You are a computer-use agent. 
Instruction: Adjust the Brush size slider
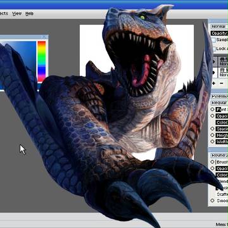[x=222, y=162]
